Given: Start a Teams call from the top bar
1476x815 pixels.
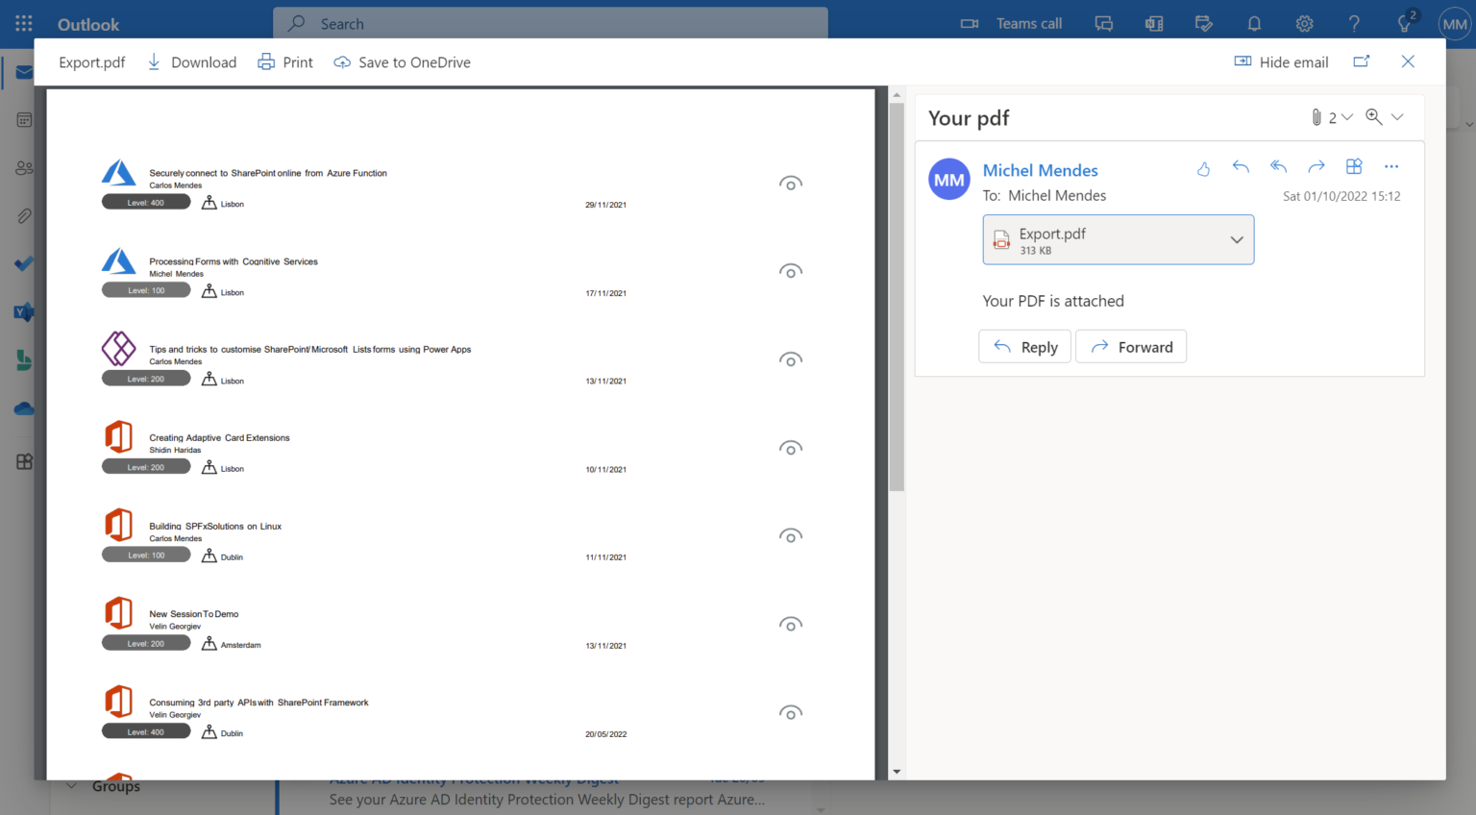Looking at the screenshot, I should coord(1011,23).
